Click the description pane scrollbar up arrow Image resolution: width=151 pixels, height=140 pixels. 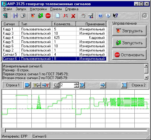coord(146,66)
